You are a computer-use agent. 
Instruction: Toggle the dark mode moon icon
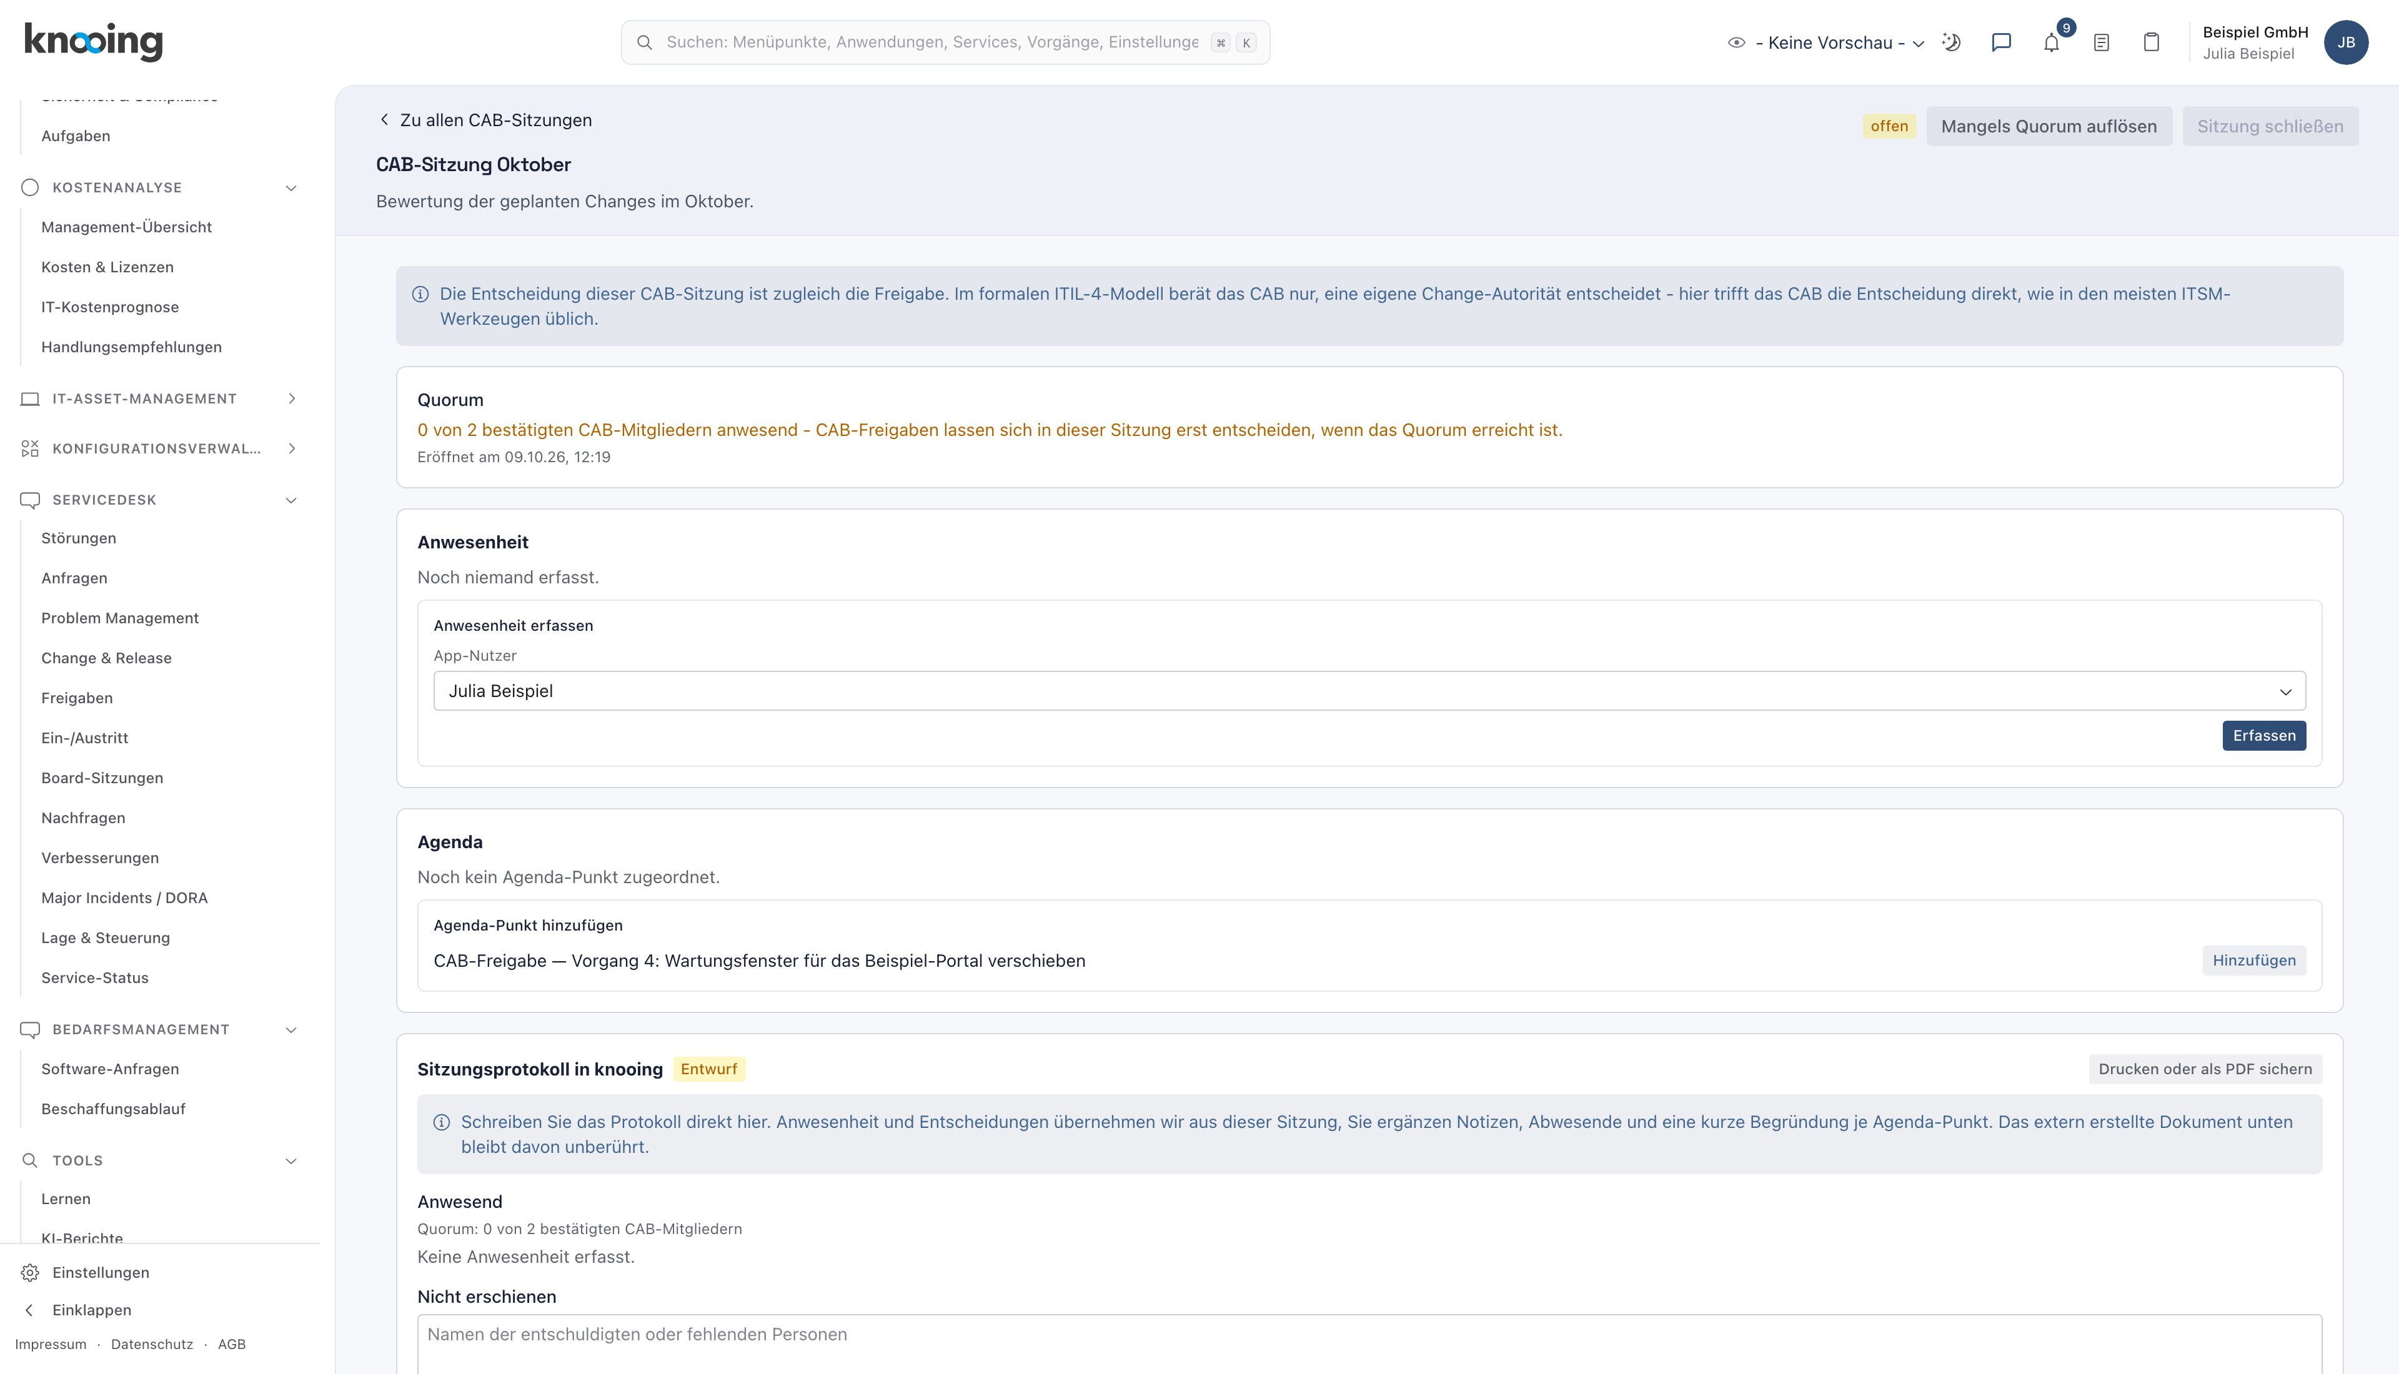(1952, 42)
